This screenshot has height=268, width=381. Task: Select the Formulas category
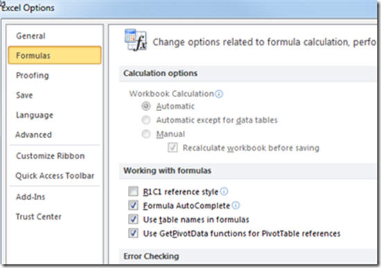pos(55,55)
